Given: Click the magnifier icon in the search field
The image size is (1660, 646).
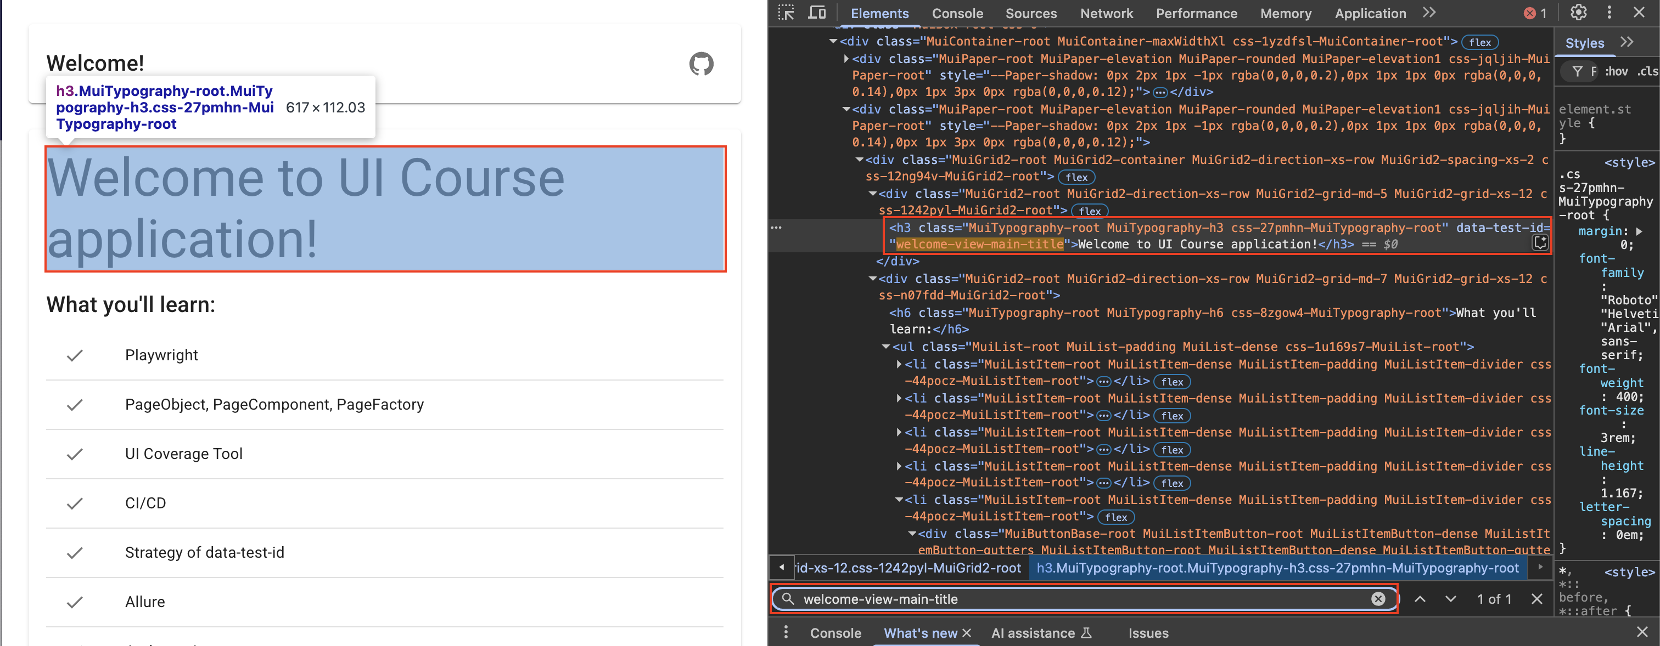Looking at the screenshot, I should (x=788, y=599).
